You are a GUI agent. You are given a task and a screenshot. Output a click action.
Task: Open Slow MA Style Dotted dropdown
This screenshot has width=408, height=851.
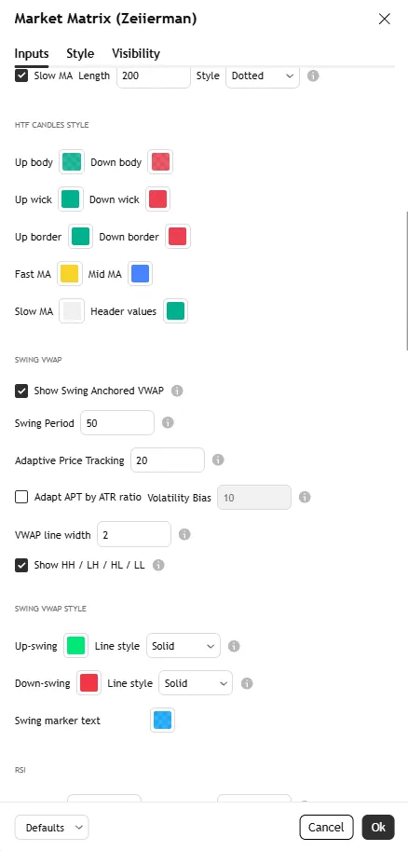[x=263, y=76]
